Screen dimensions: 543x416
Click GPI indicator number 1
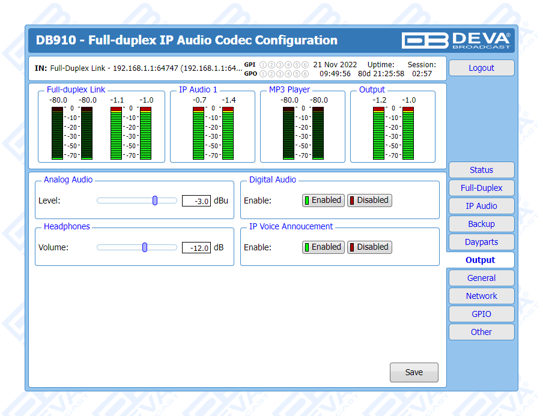262,65
